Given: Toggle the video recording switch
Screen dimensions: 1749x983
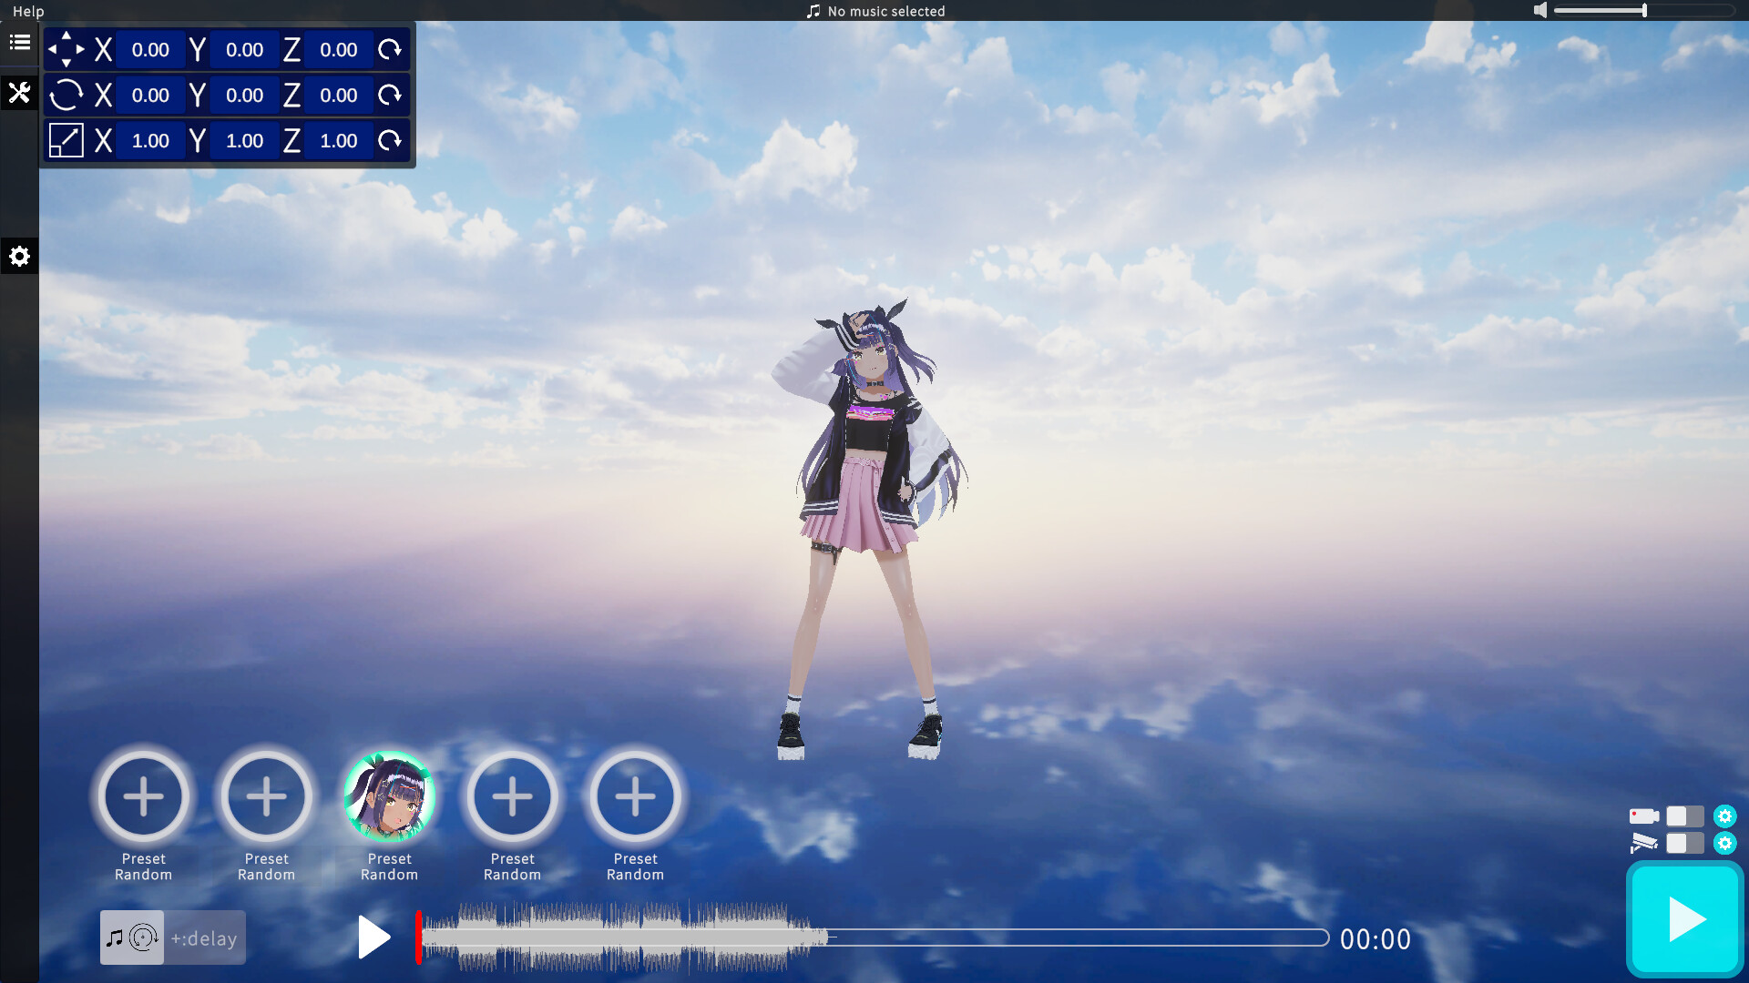Looking at the screenshot, I should pos(1684,816).
